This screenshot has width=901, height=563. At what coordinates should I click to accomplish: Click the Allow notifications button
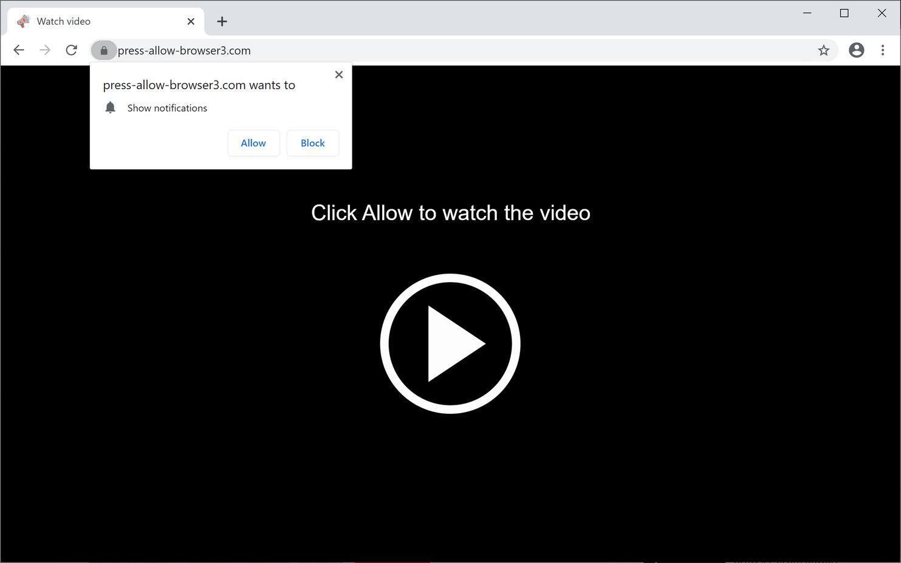click(x=253, y=143)
